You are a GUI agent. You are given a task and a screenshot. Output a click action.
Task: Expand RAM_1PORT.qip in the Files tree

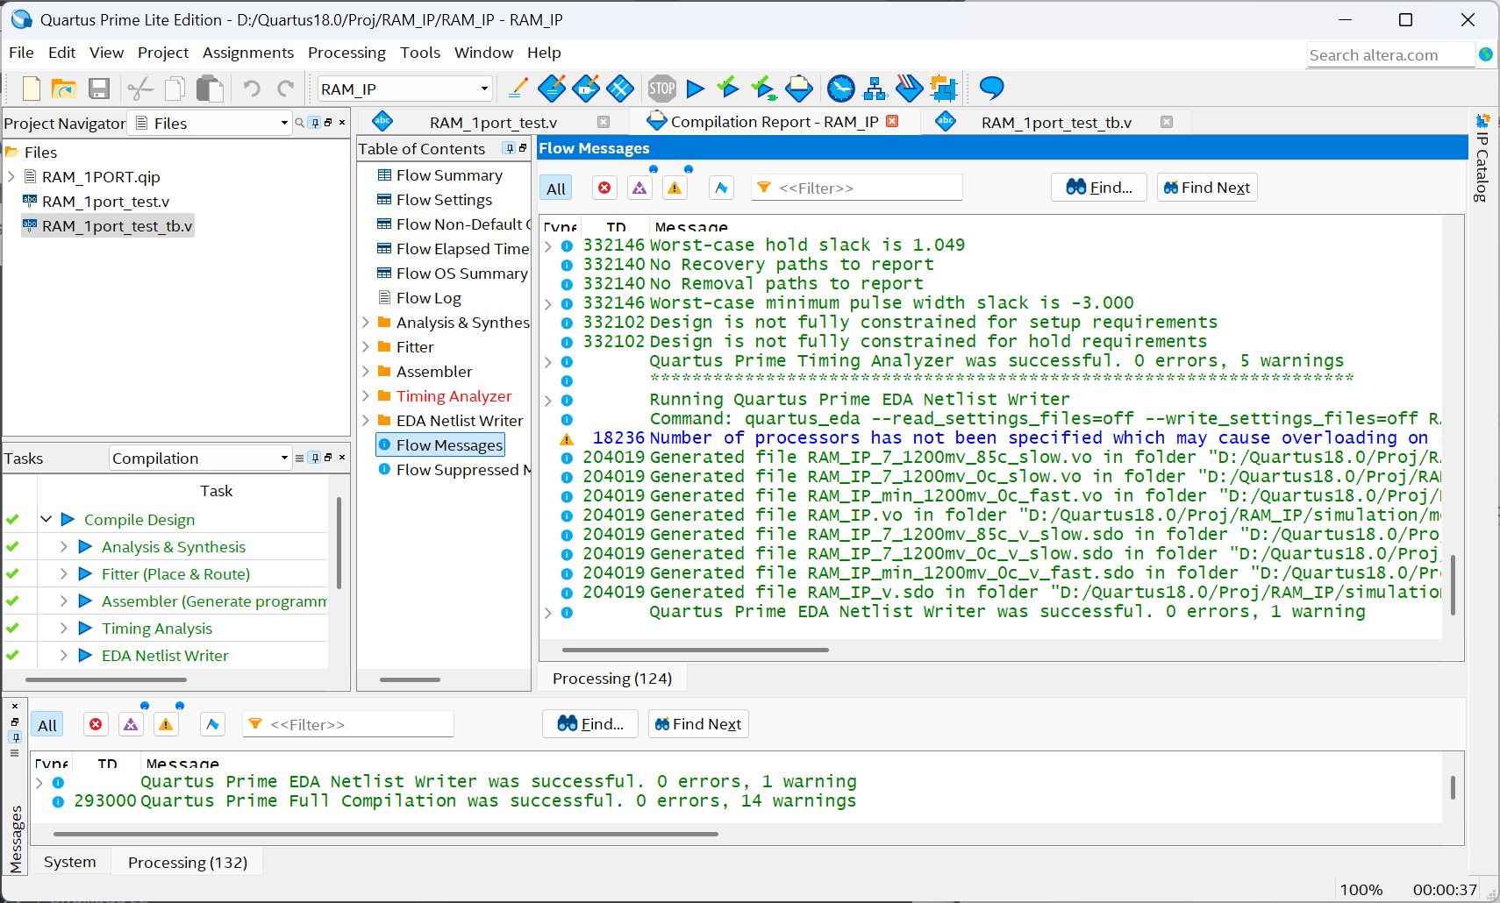(11, 177)
